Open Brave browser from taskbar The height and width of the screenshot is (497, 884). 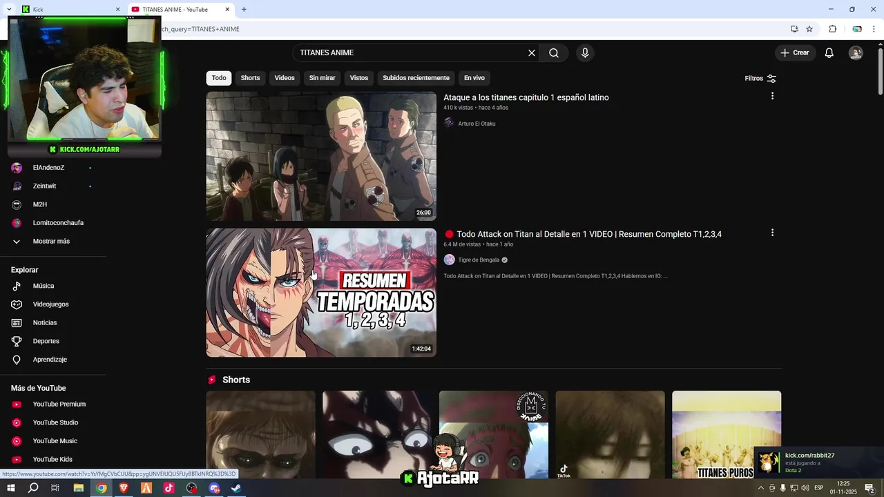coord(124,488)
